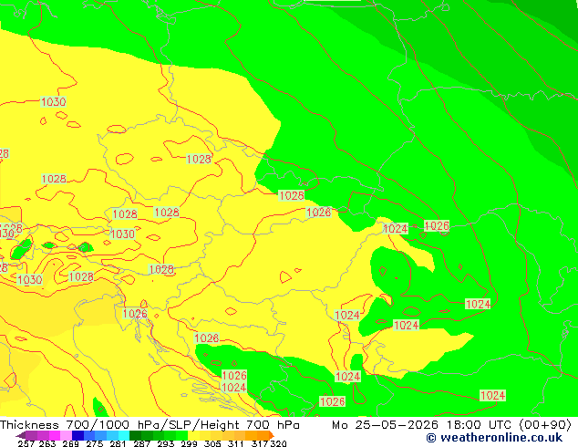Click the darkest green legend swatch
Image resolution: width=578 pixels, height=447 pixels.
135,435
